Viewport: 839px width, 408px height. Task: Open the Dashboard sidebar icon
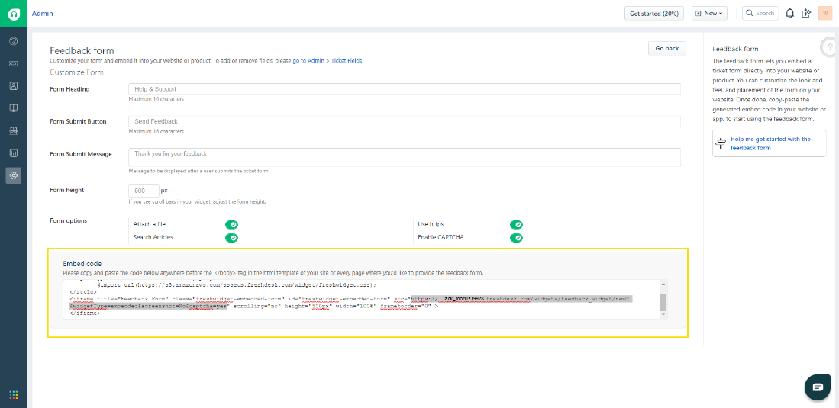(x=14, y=41)
